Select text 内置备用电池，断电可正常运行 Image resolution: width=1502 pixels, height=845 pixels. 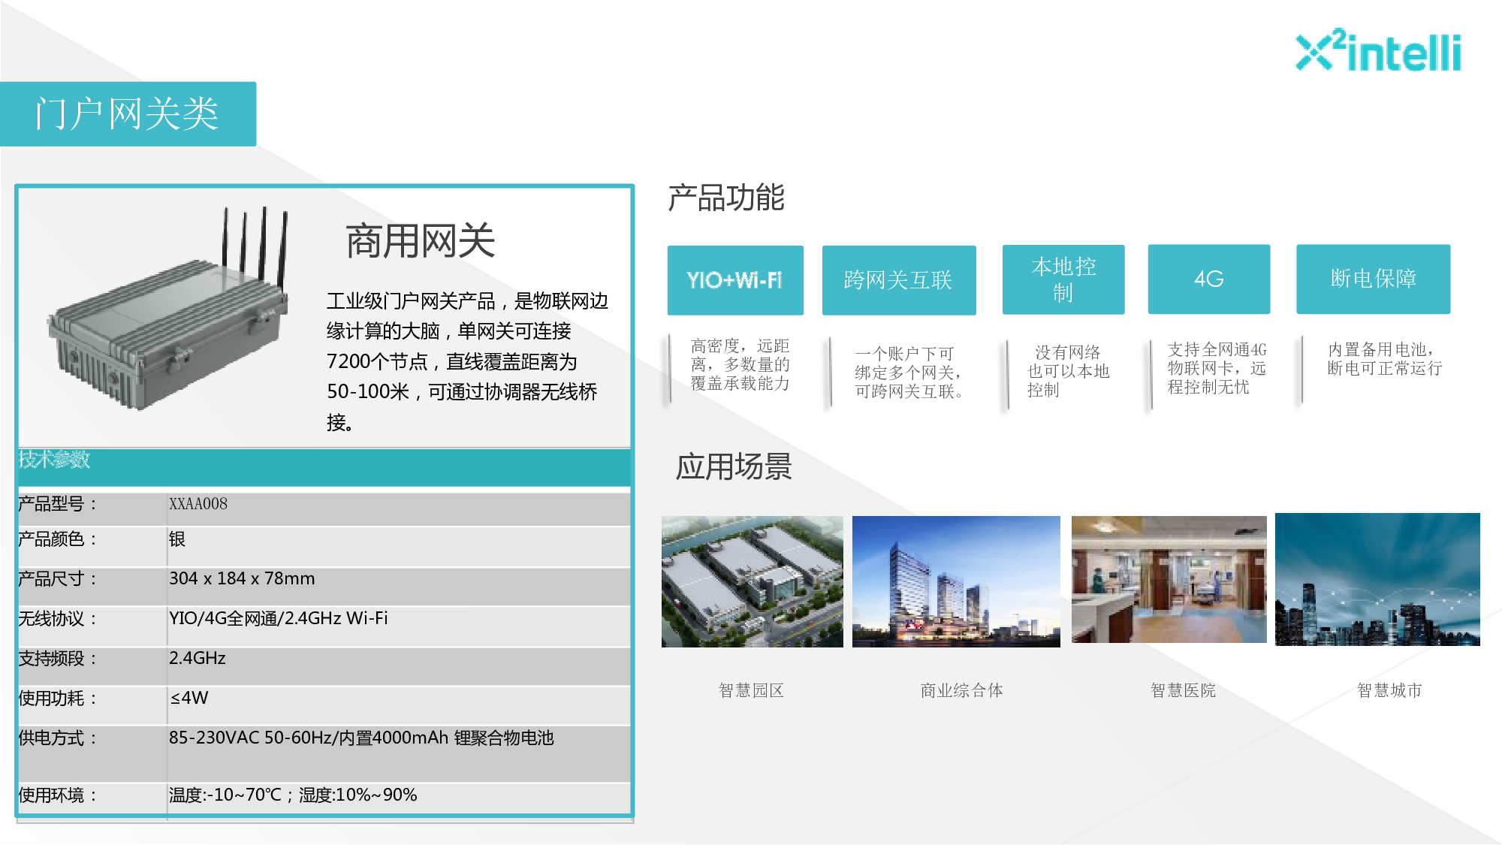pos(1384,359)
